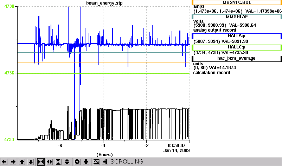Select the MMSHLAE curve legend

(237, 17)
